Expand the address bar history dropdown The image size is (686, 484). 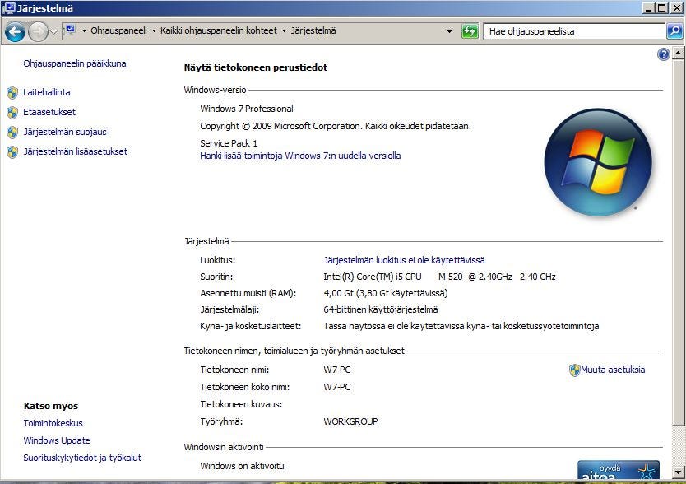click(449, 31)
